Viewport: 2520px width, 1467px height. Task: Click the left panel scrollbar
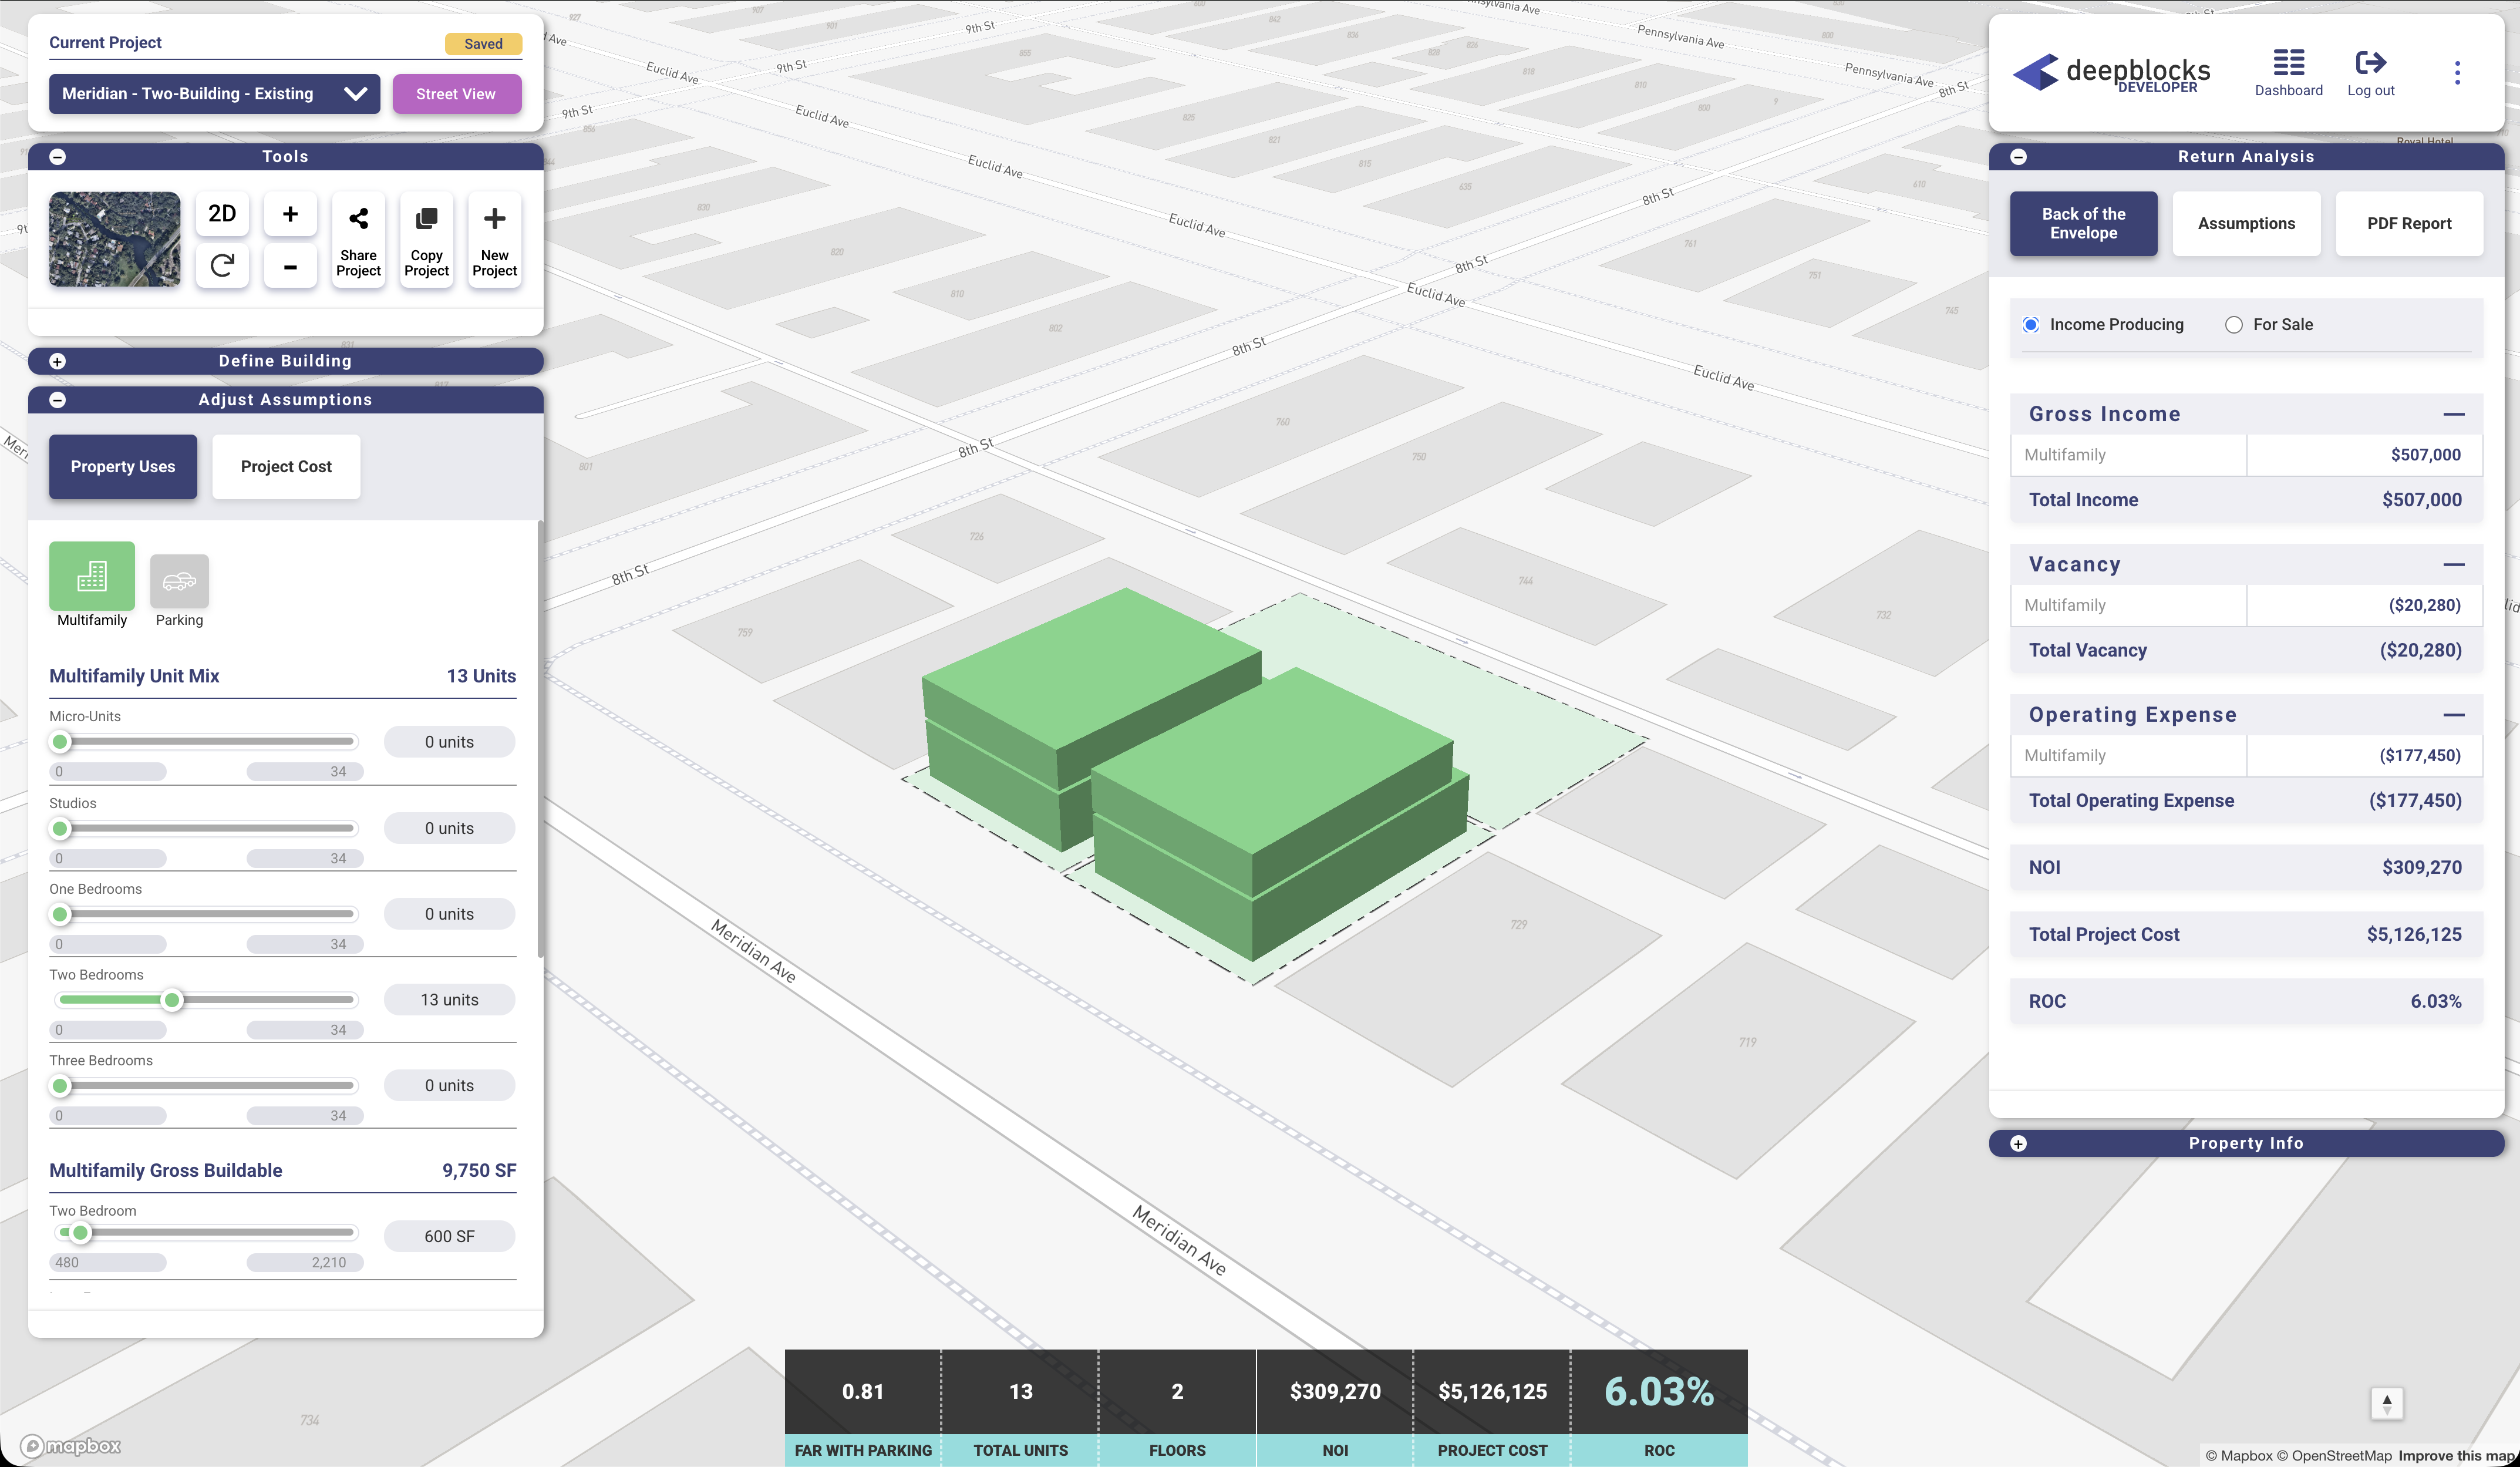[540, 738]
